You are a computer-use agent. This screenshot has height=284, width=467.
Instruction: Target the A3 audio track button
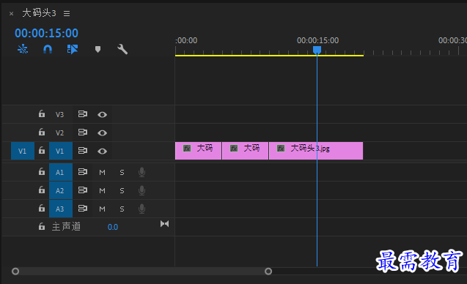(x=61, y=209)
